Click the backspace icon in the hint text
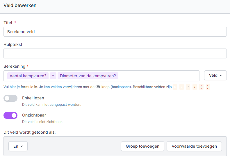Viewport: 230px width, 161px height. [x=97, y=87]
